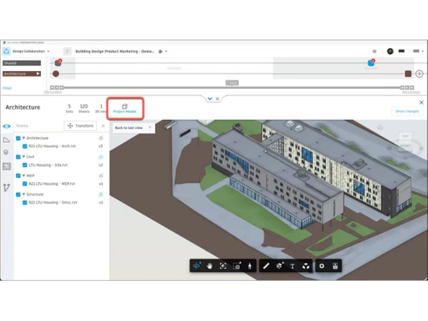Select the brown square Architecture timeline marker
The width and height of the screenshot is (428, 321).
[408, 74]
